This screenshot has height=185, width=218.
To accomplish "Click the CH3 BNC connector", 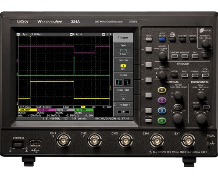I will [x=125, y=140].
